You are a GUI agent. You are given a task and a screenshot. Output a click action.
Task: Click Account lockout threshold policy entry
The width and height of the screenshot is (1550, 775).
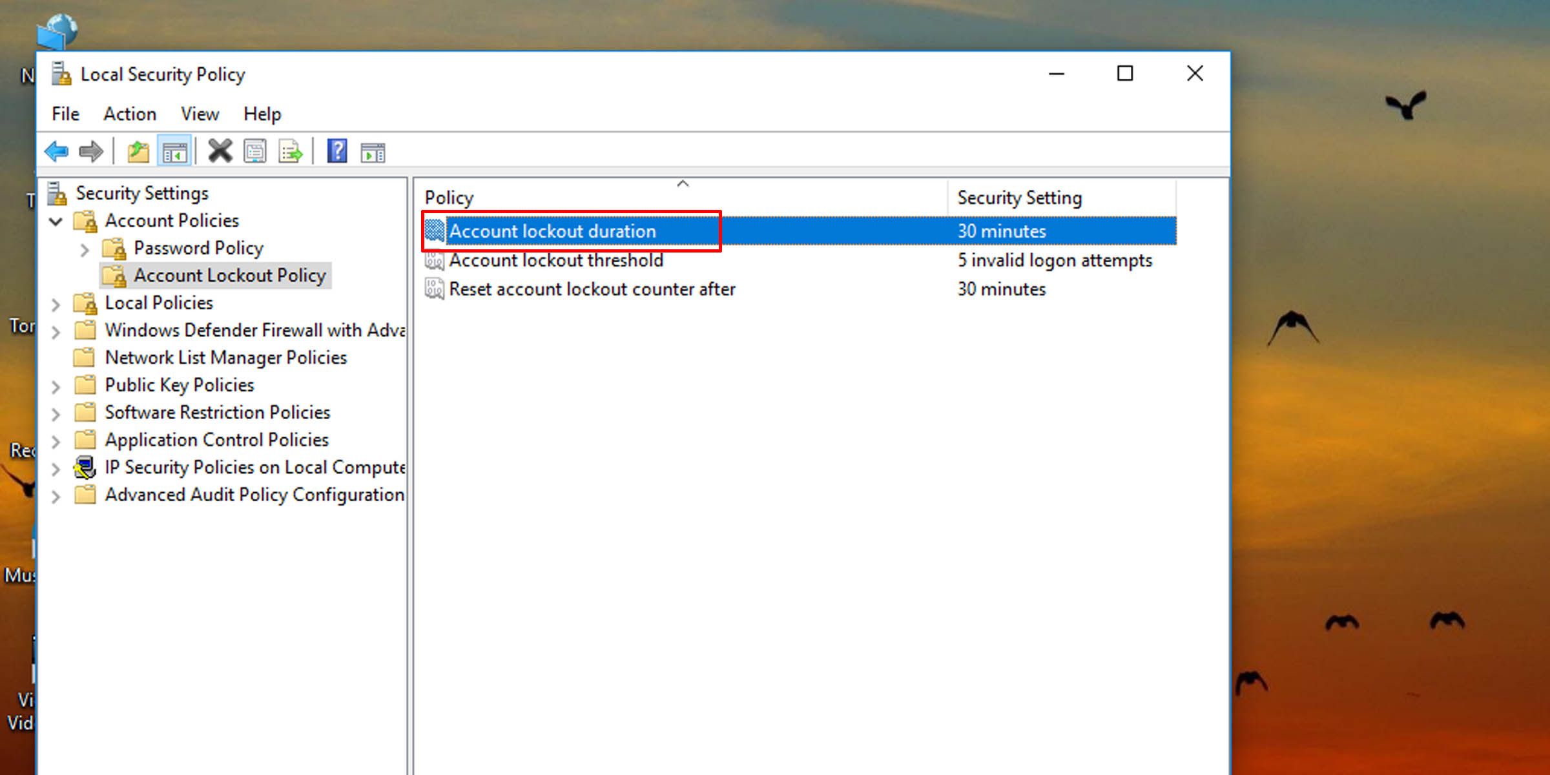click(x=557, y=260)
